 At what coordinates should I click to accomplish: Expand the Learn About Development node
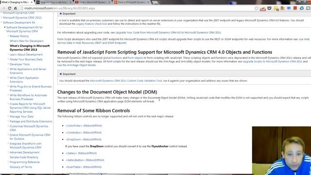8,54
